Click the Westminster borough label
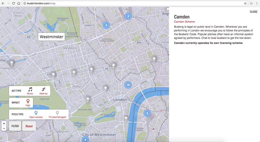The width and height of the screenshot is (260, 142). tap(51, 37)
